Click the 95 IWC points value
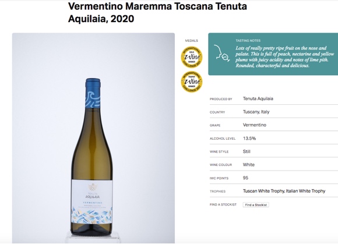This screenshot has height=244, width=338. [x=245, y=178]
